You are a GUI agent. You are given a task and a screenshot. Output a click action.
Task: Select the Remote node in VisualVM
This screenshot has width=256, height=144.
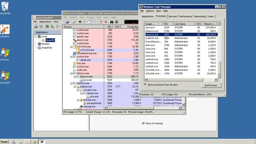coord(45,44)
